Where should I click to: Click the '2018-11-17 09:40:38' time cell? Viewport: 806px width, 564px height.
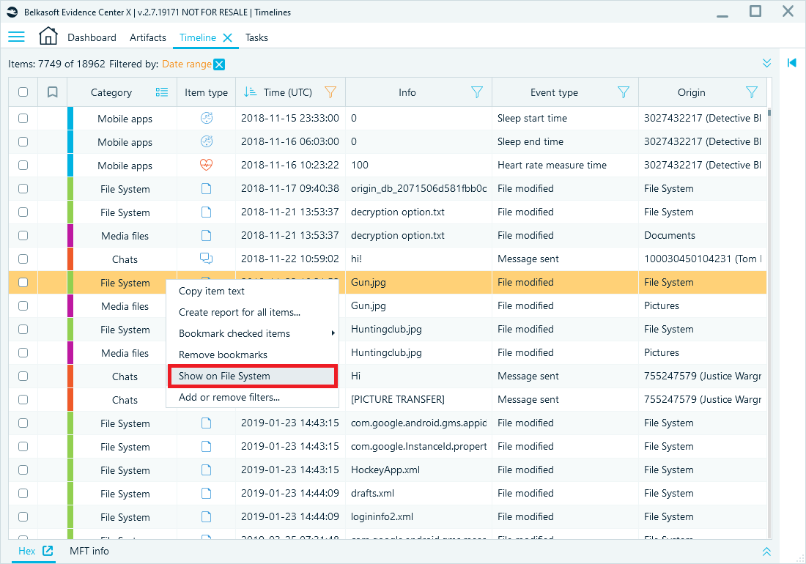pos(290,188)
